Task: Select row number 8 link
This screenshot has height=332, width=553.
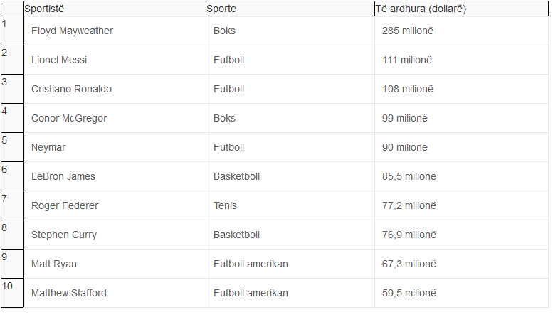Action: point(4,227)
